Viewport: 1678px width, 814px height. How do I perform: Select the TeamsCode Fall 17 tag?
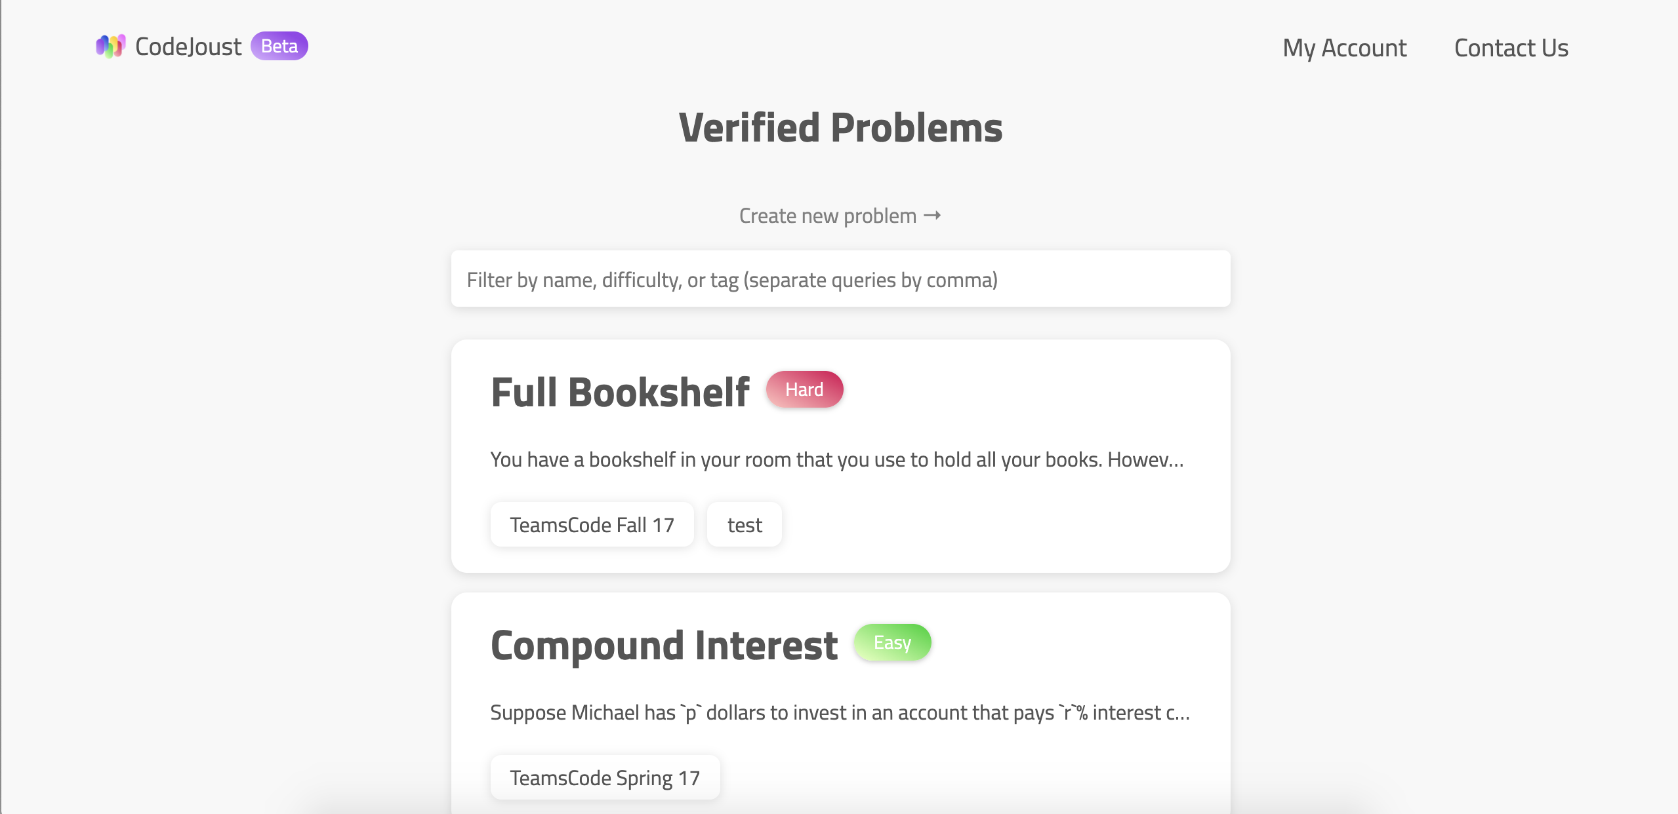point(591,524)
